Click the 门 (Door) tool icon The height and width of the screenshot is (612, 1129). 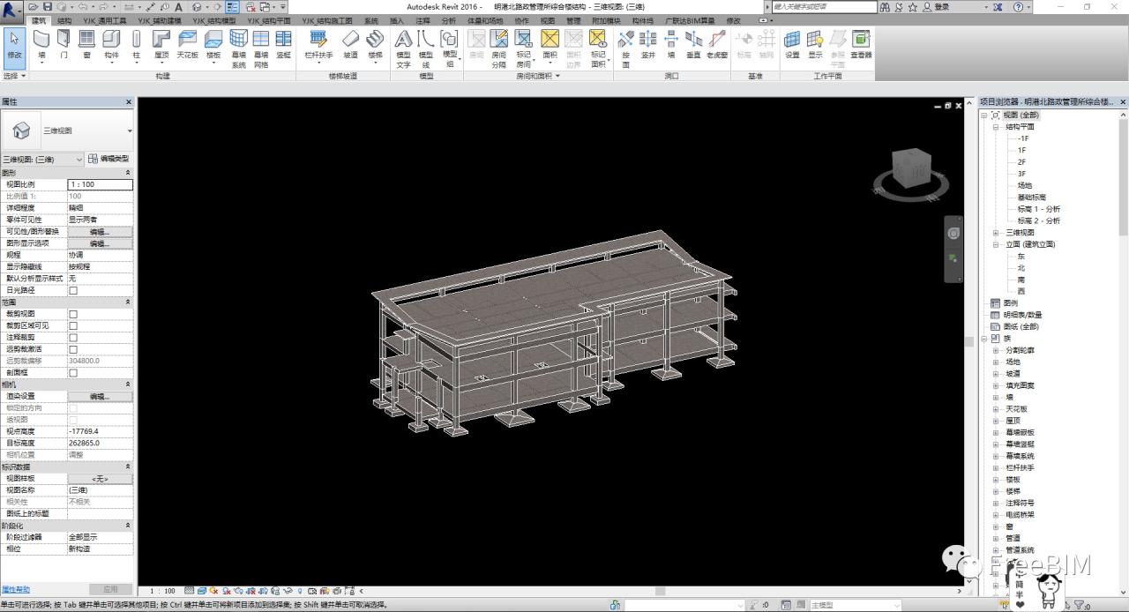click(x=64, y=44)
